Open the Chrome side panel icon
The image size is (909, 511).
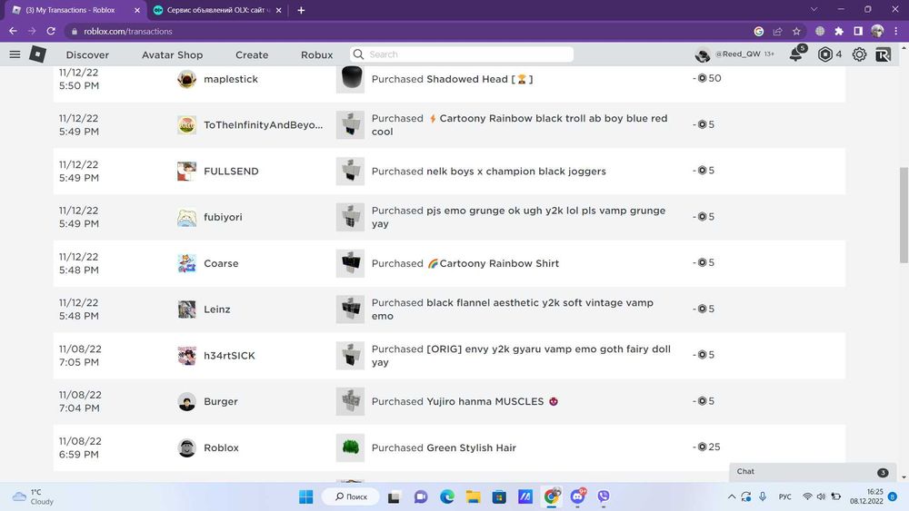(858, 31)
